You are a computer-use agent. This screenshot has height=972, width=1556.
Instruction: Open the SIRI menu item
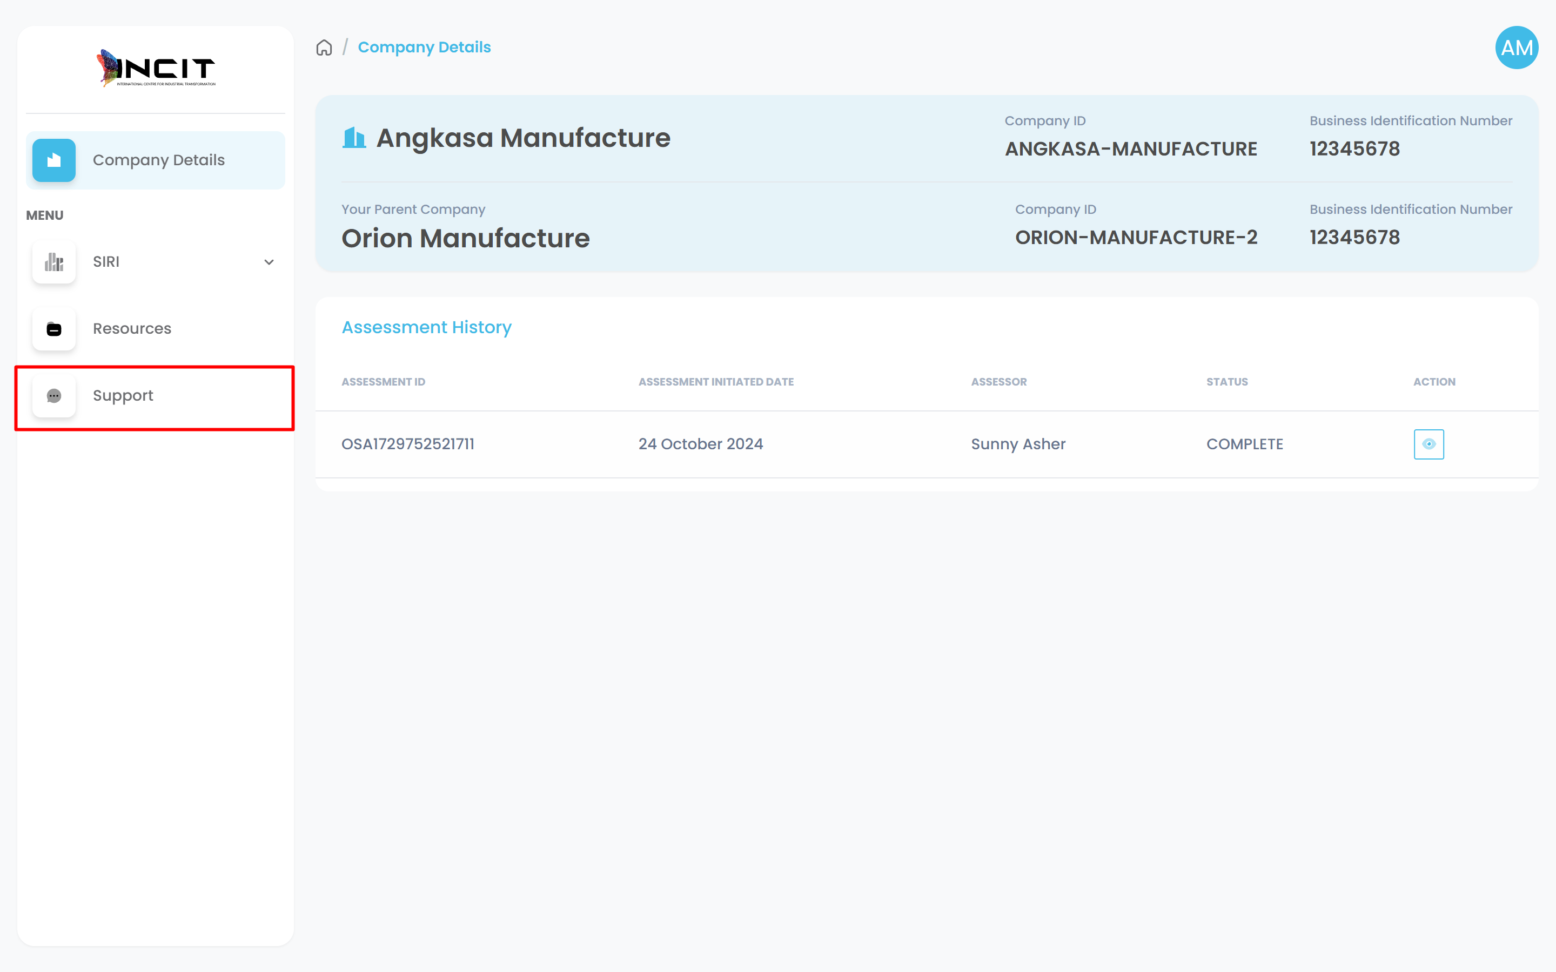(106, 262)
